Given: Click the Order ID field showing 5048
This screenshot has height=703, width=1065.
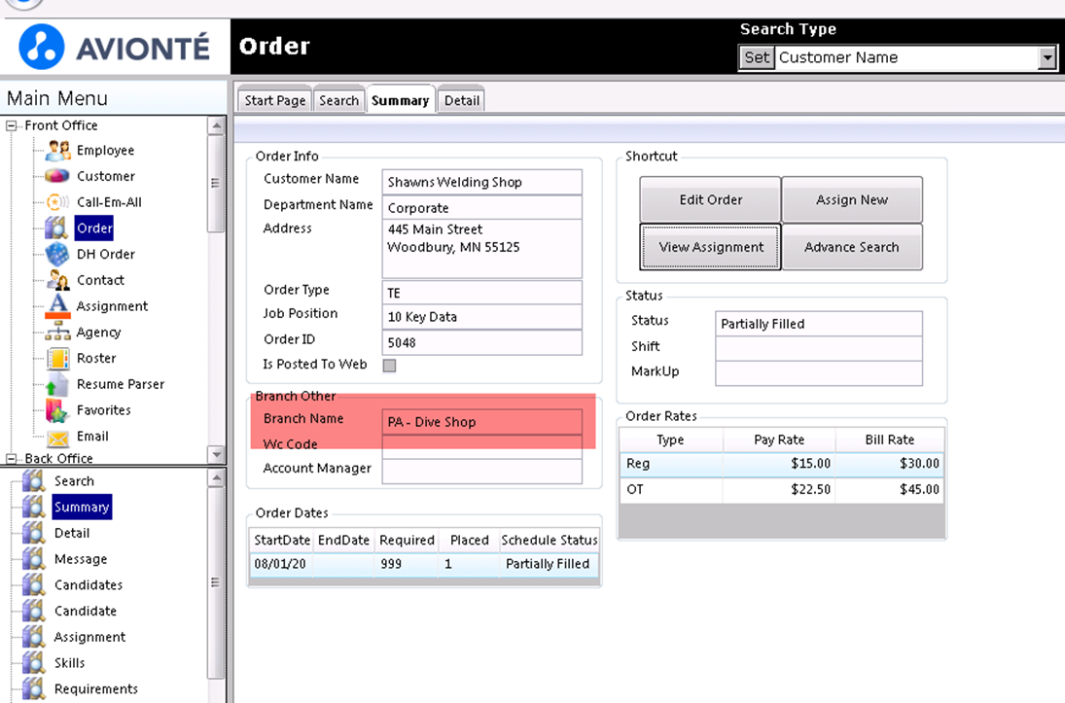Looking at the screenshot, I should pyautogui.click(x=481, y=342).
